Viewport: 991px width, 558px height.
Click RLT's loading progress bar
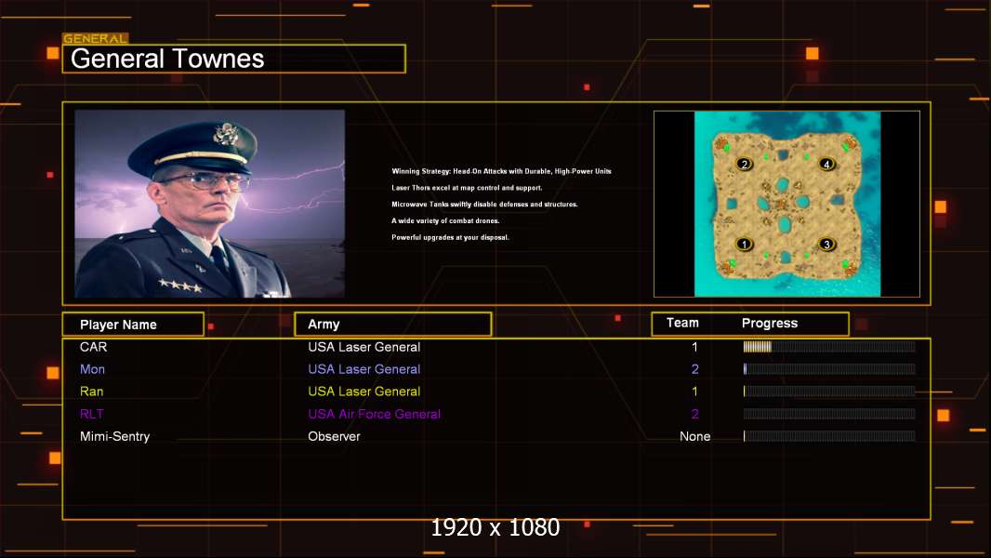point(829,414)
